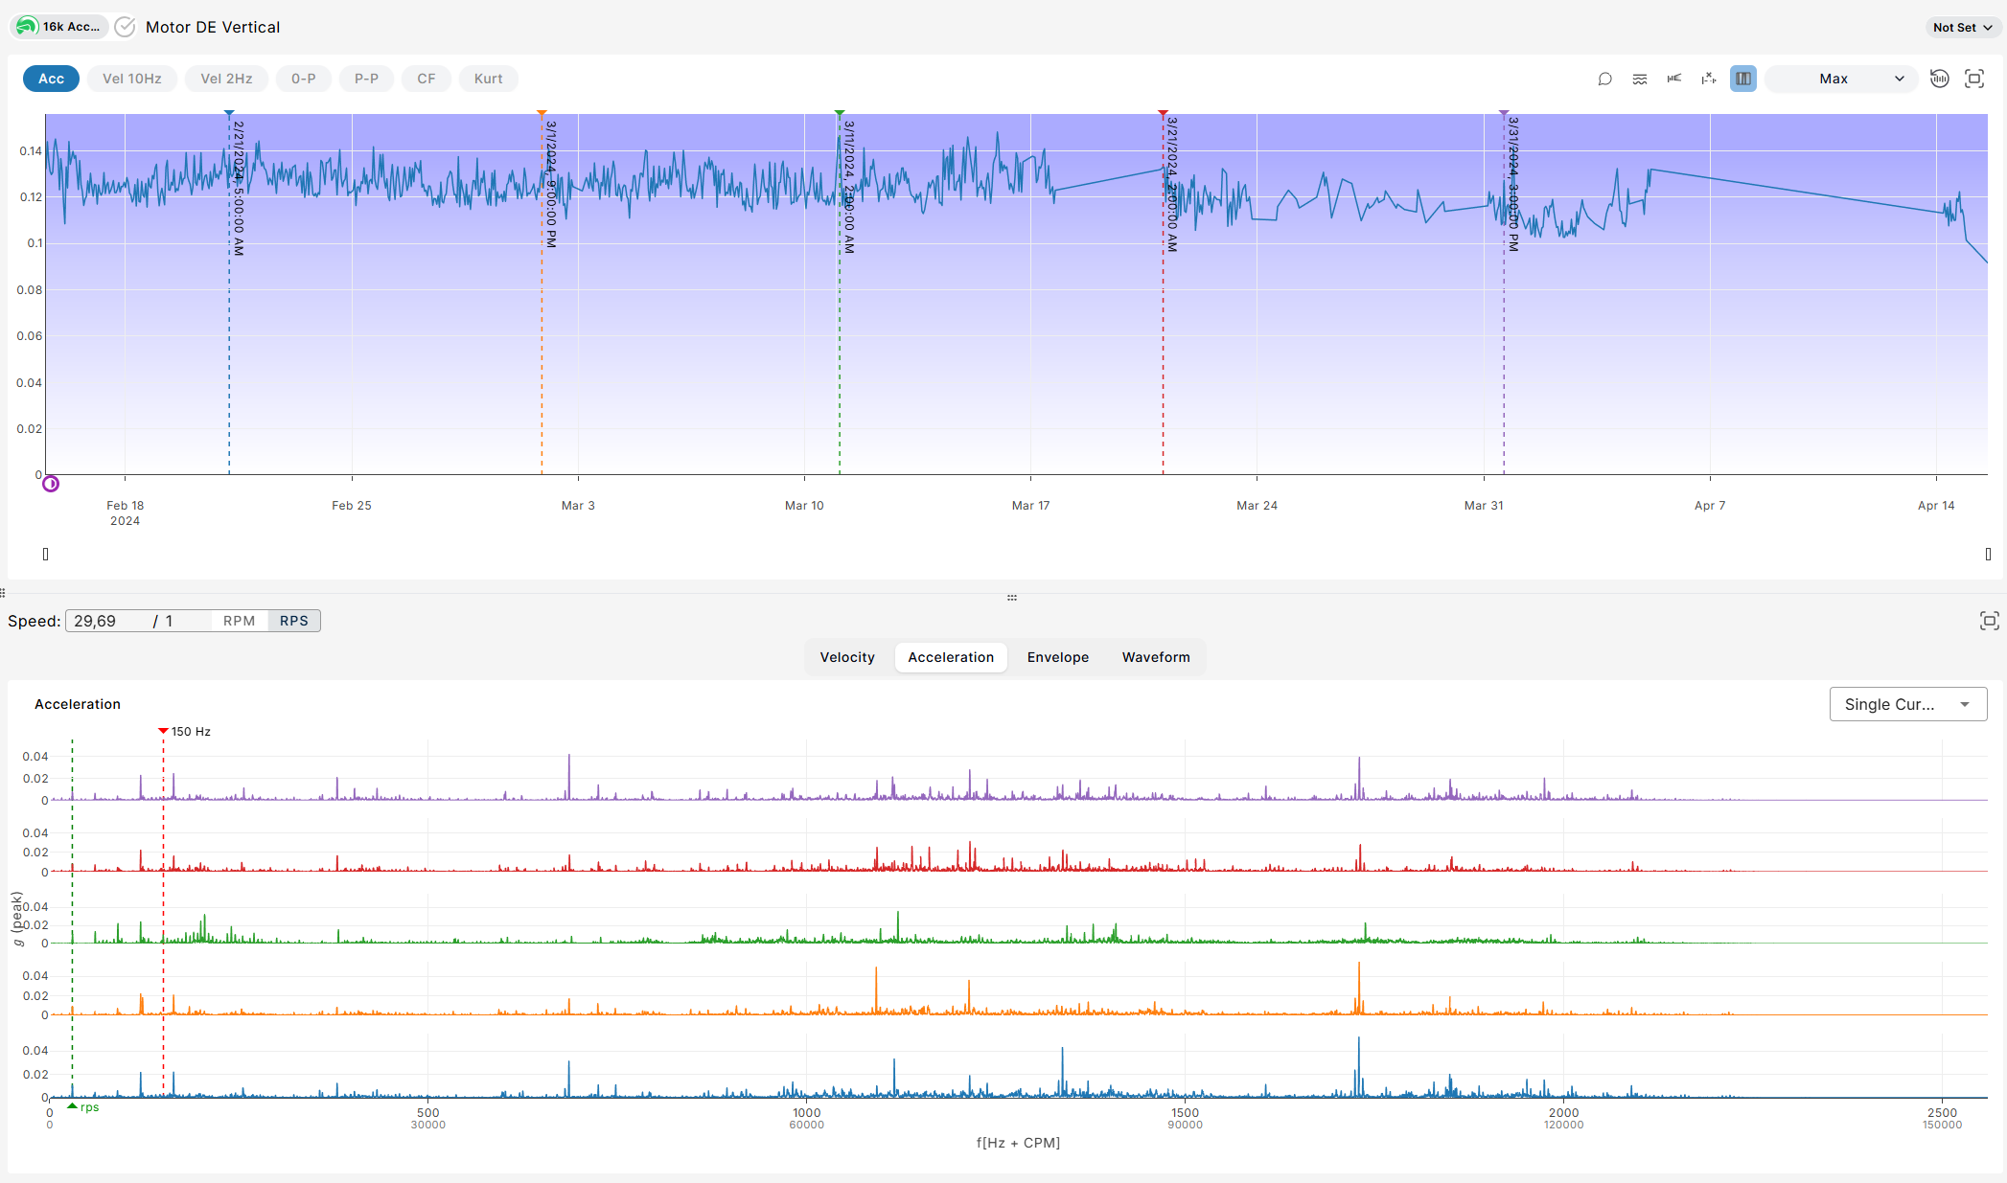Viewport: 2007px width, 1183px height.
Task: Click the reset history waveform icon
Action: point(1939,79)
